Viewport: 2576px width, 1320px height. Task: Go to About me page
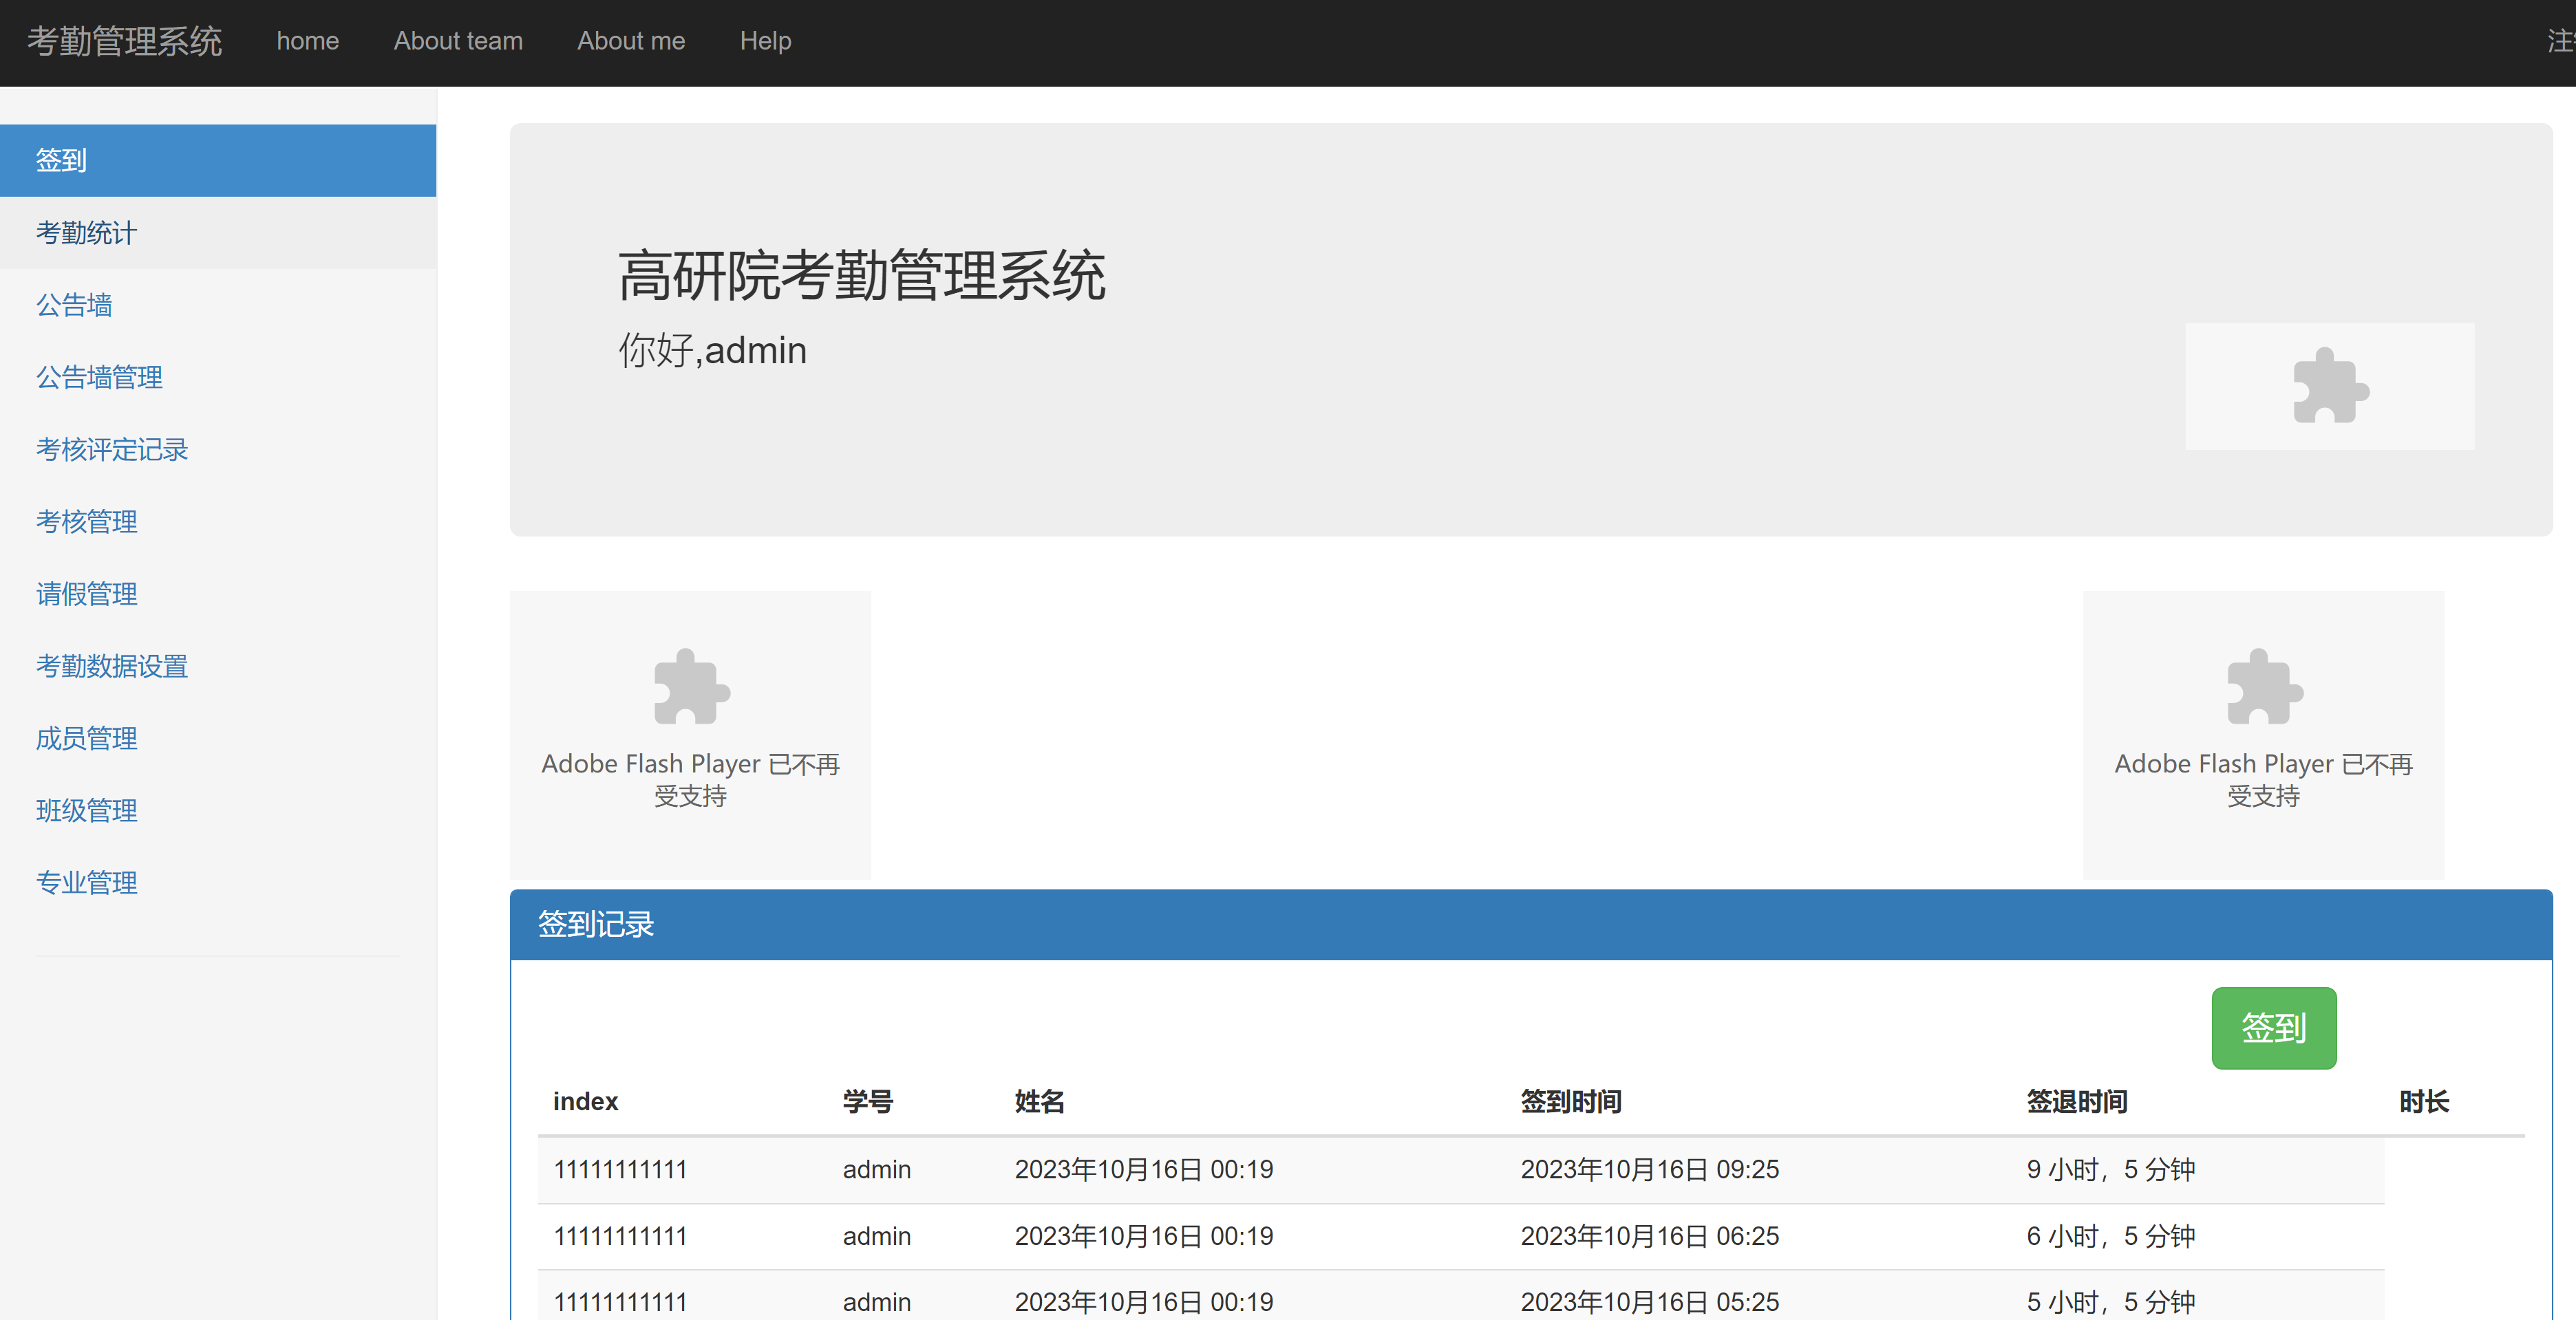(631, 41)
